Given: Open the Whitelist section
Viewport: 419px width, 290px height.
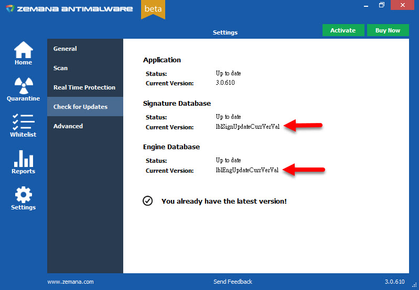Looking at the screenshot, I should tap(23, 126).
